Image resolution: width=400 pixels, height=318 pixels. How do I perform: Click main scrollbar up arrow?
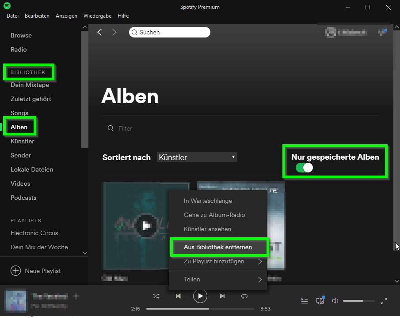pos(396,26)
